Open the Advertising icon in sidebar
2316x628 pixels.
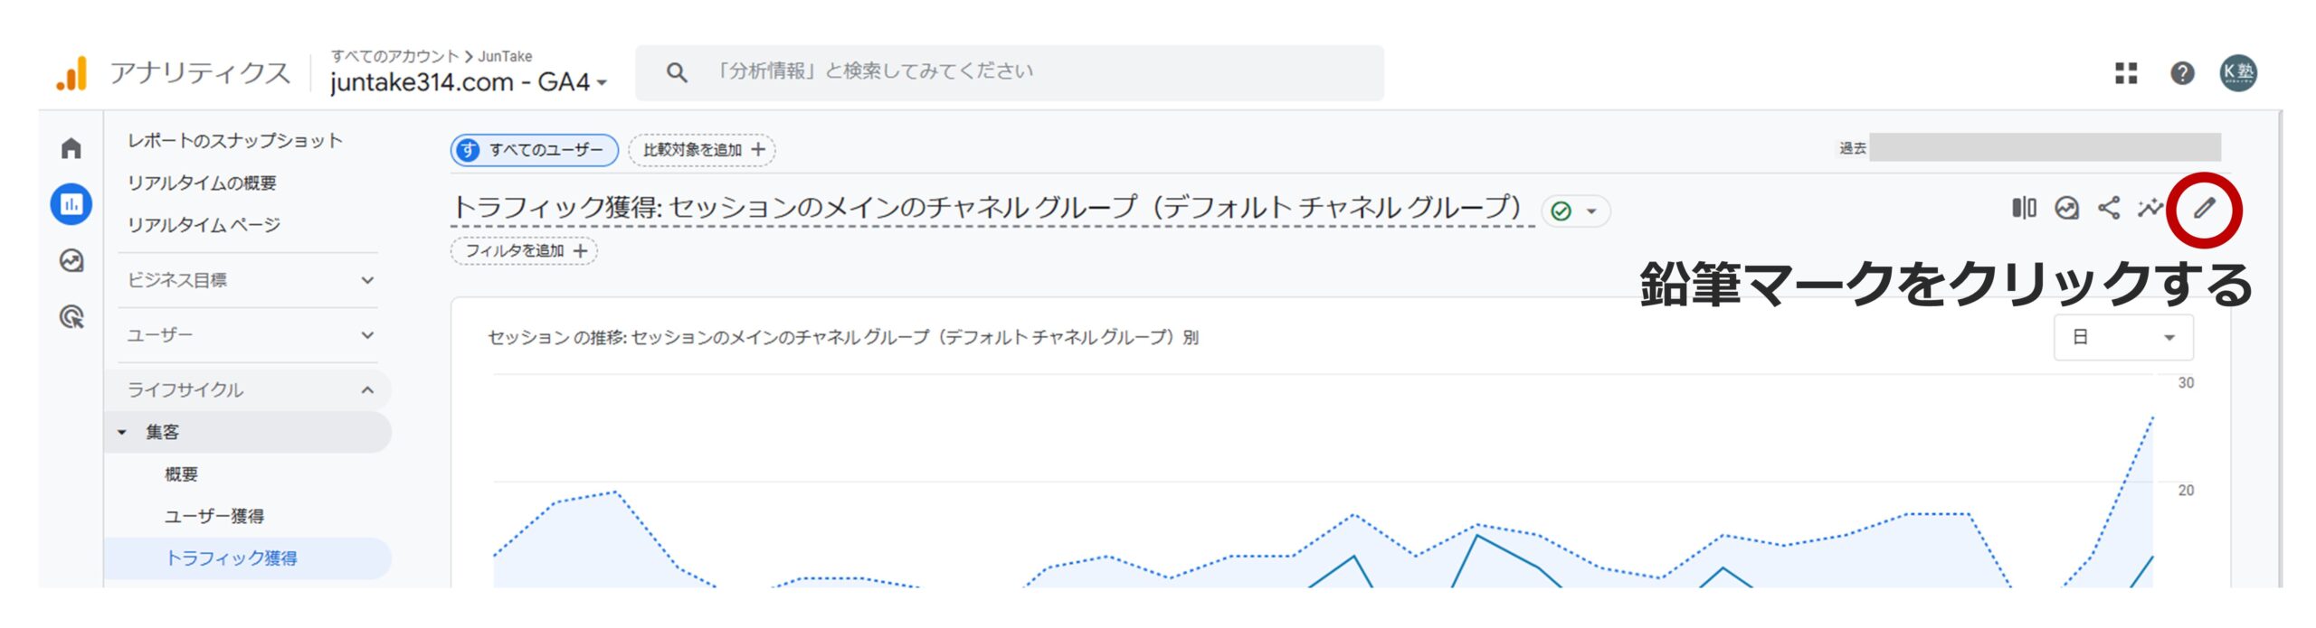pyautogui.click(x=71, y=317)
